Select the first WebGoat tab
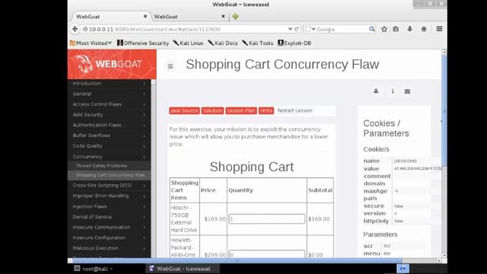The height and width of the screenshot is (274, 487). [x=111, y=17]
